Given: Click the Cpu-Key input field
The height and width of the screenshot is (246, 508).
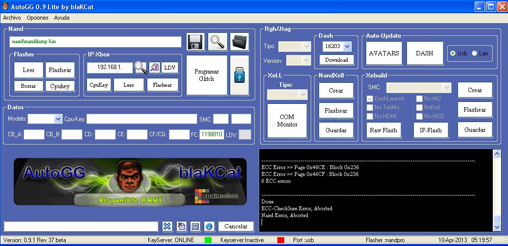Looking at the screenshot, I should (141, 119).
